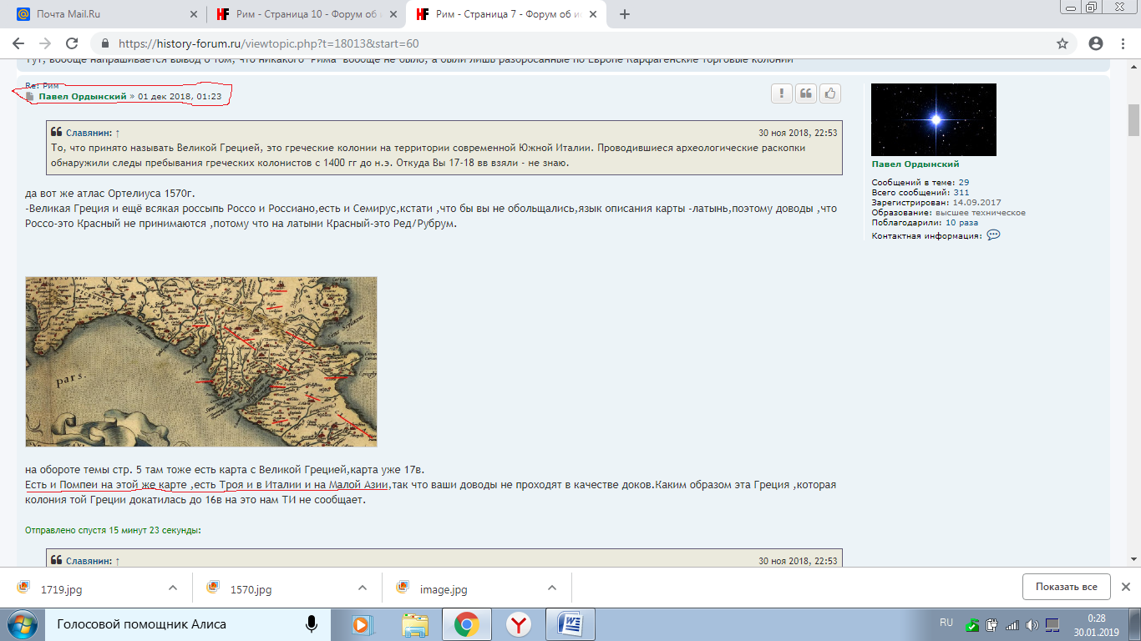Open File Explorer from the taskbar

click(x=415, y=623)
